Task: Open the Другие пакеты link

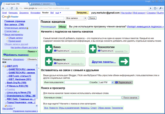Action: (x=104, y=62)
